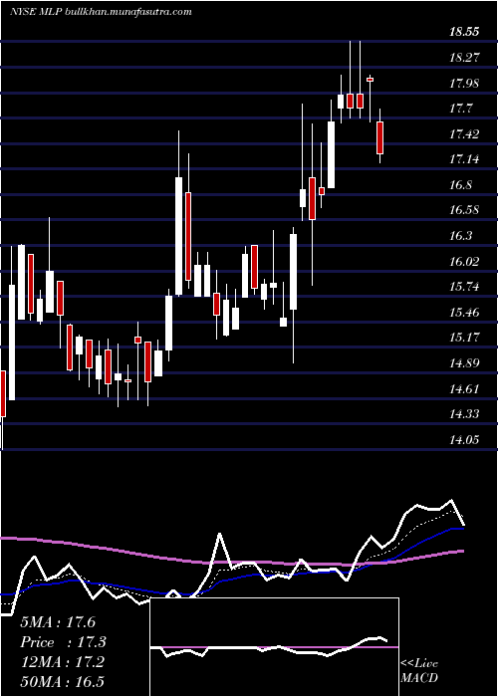Image resolution: width=498 pixels, height=697 pixels.
Task: Click the 14.89 price axis label
Action: pyautogui.click(x=464, y=363)
